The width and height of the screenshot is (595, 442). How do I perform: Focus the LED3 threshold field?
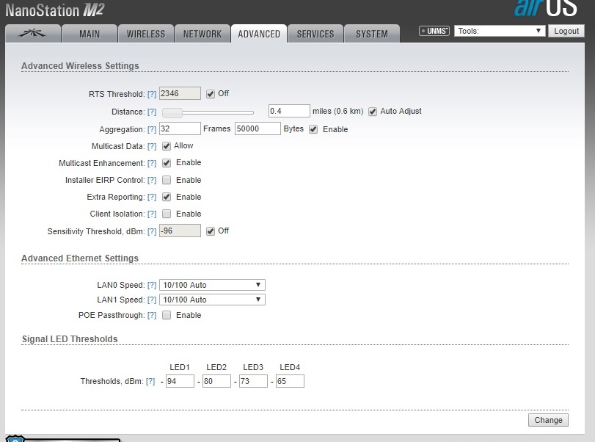click(x=253, y=381)
